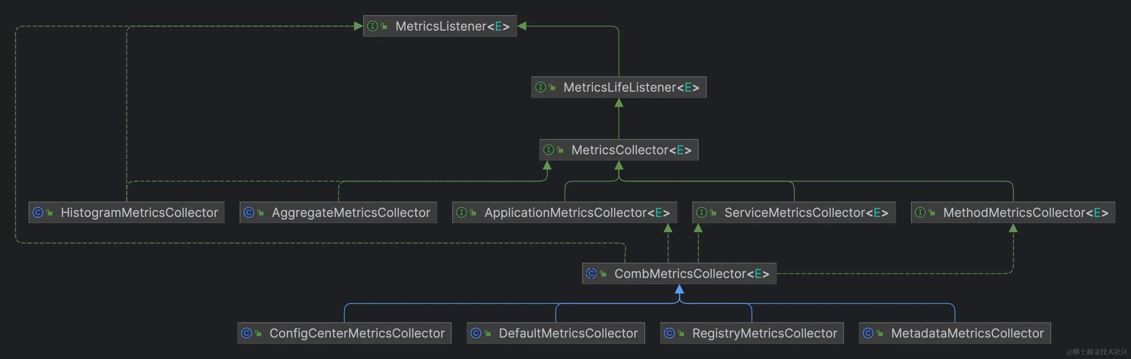
Task: Click the interface icon on MetricsCollector<E>
Action: tap(548, 150)
